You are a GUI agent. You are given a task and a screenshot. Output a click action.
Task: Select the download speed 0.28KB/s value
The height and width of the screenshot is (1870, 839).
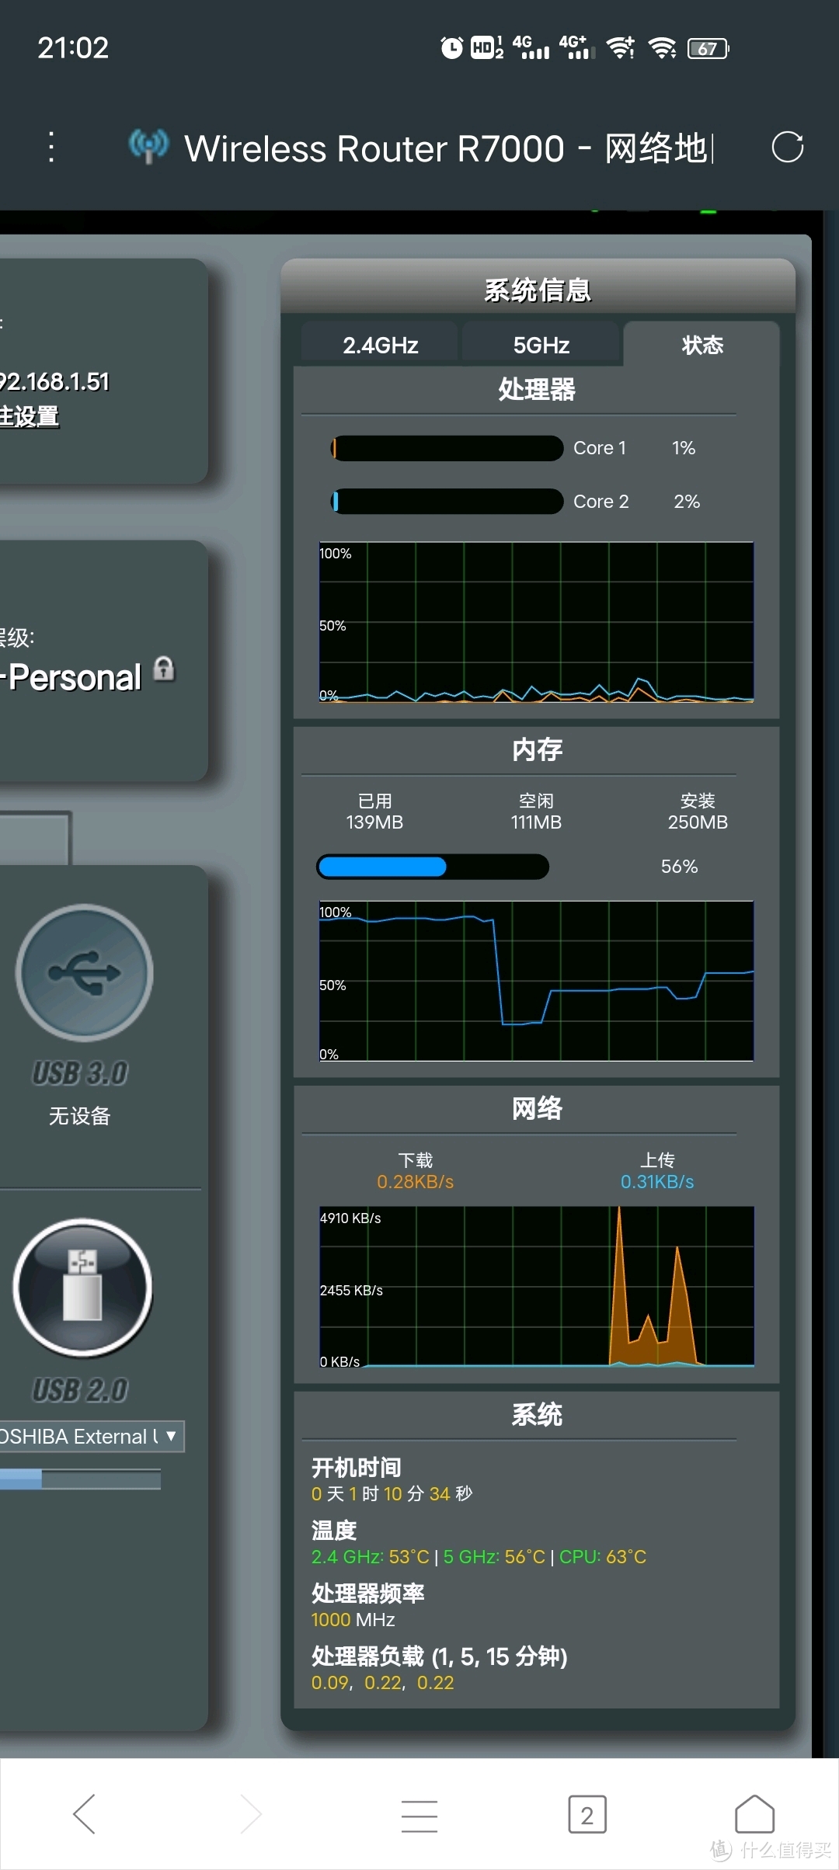[x=416, y=1182]
